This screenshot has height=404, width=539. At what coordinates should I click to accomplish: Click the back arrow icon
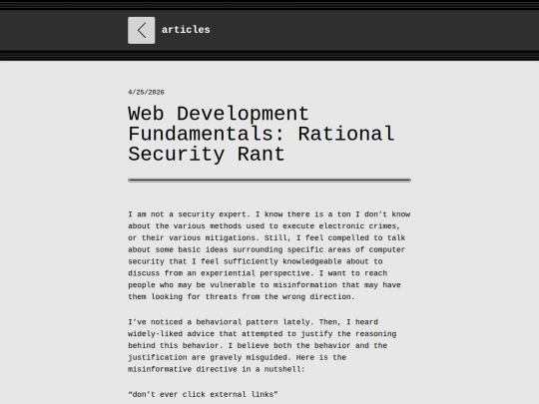point(142,30)
